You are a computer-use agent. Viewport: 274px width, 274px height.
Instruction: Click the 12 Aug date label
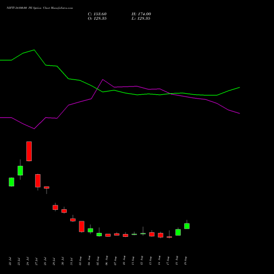[x=141, y=261]
